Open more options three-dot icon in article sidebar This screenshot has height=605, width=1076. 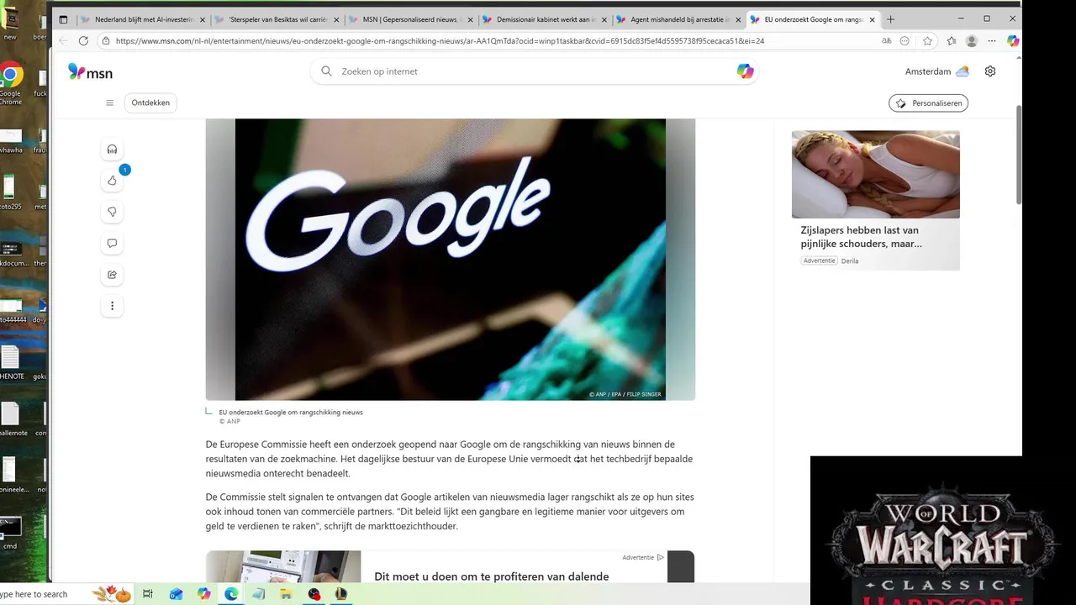(x=112, y=306)
